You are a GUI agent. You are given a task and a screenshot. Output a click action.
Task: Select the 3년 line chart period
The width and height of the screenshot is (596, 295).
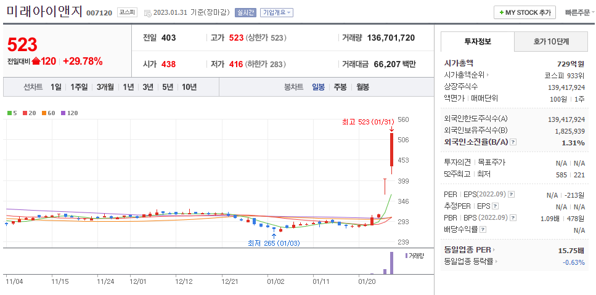148,87
